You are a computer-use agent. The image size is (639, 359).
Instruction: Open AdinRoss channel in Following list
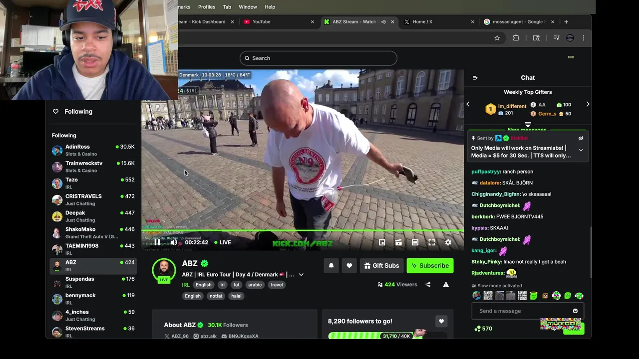coord(93,150)
